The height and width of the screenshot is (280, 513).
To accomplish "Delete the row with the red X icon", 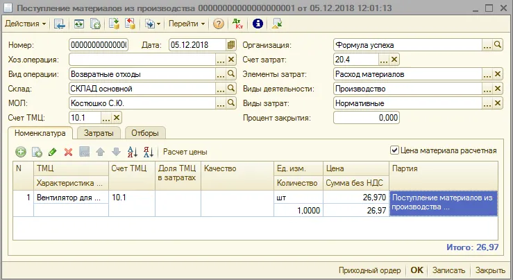I will (x=68, y=152).
